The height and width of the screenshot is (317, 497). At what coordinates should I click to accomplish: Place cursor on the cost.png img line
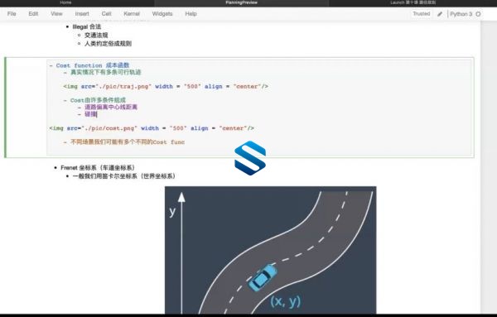pos(152,128)
